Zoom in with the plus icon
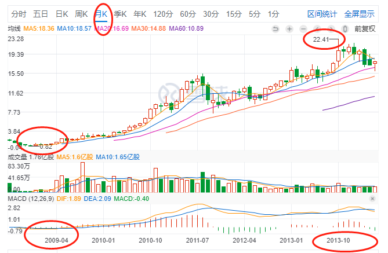This screenshot has height=253, width=388. (289, 28)
